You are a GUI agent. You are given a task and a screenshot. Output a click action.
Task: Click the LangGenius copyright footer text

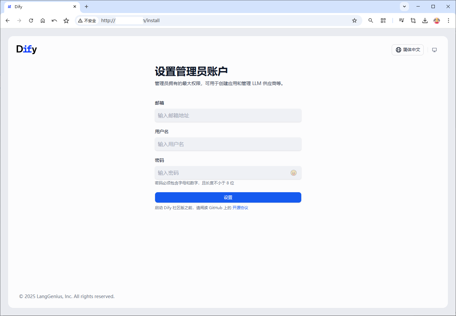click(x=67, y=296)
